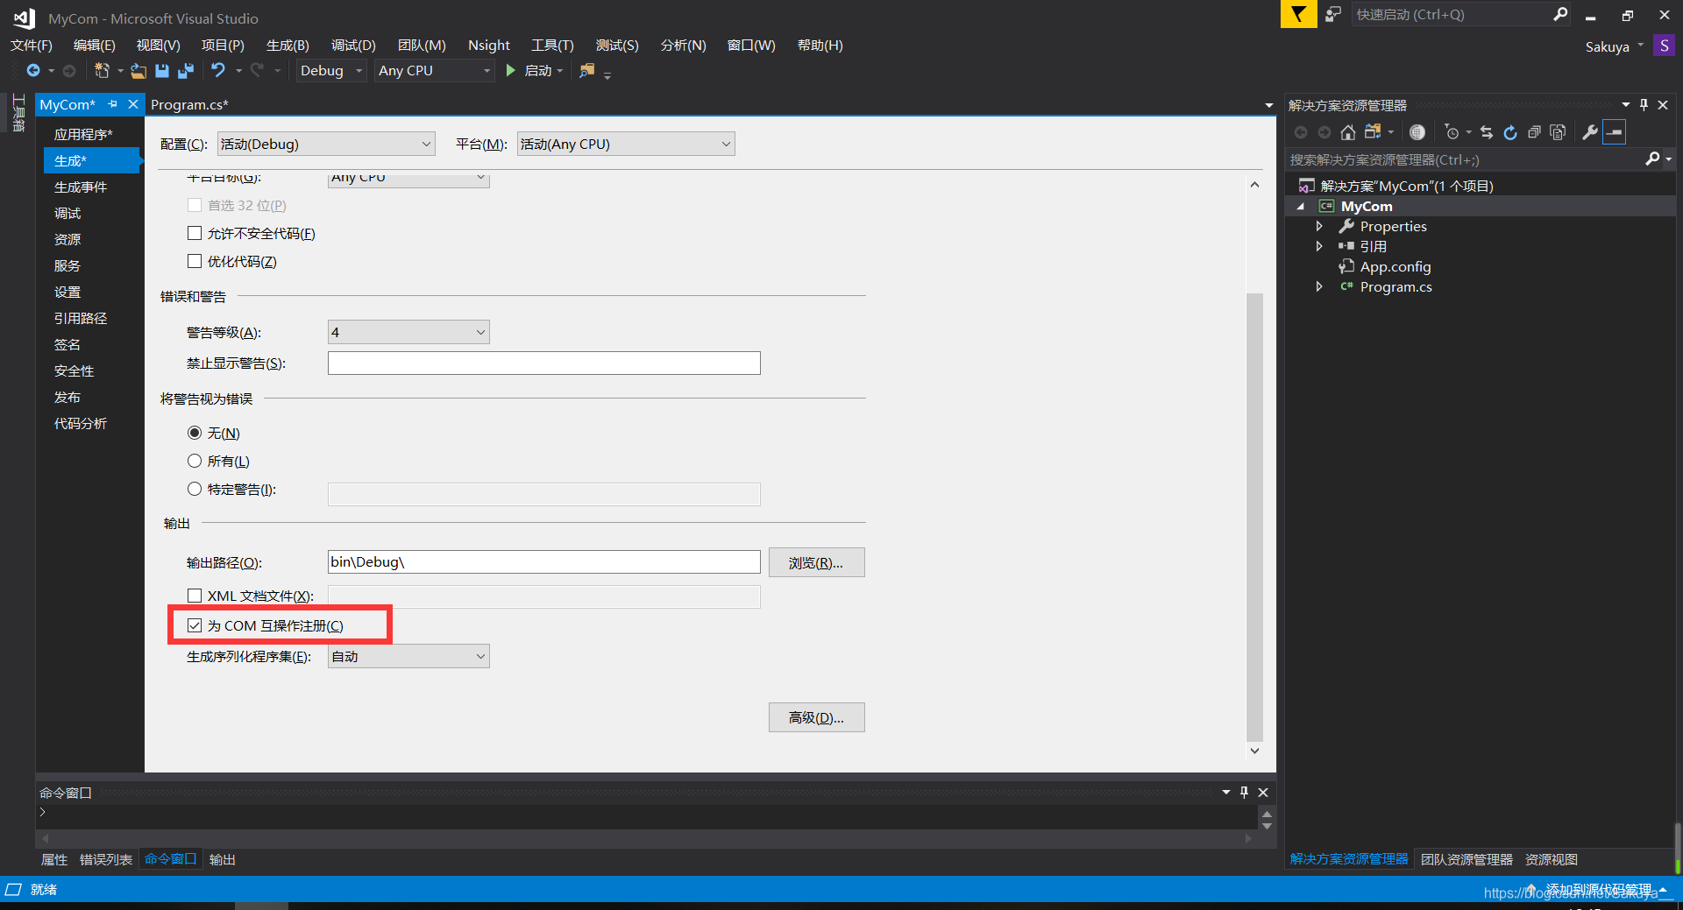The image size is (1683, 910).
Task: Click the feedback icon beside Quick Launch
Action: pyautogui.click(x=1333, y=14)
